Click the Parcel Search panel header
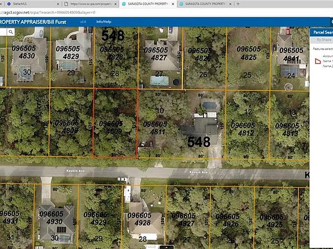The height and width of the screenshot is (249, 333). coord(321,32)
